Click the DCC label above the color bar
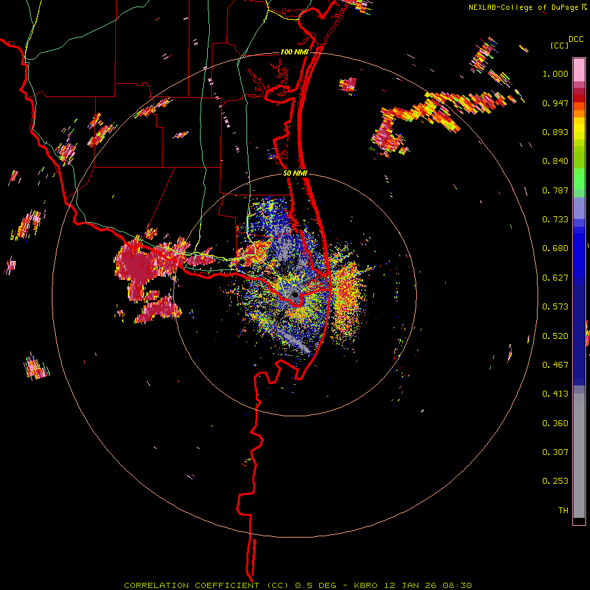 576,39
